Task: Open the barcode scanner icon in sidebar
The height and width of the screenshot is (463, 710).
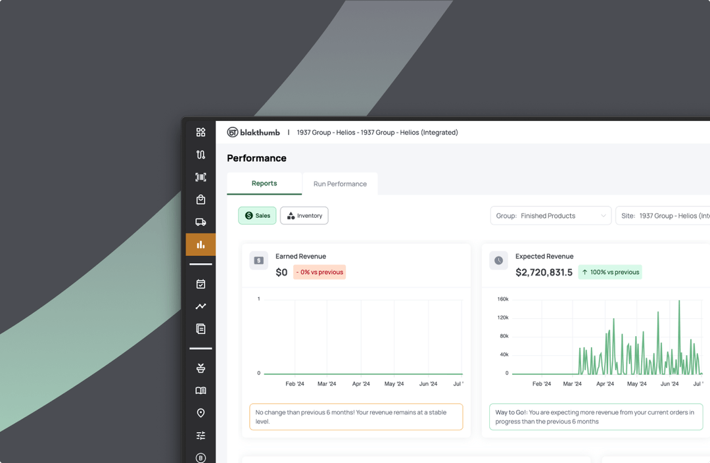Action: 201,177
